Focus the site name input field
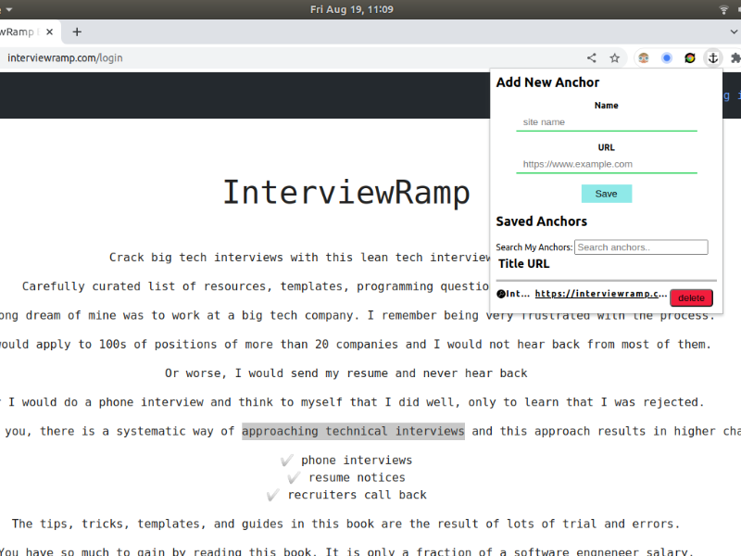This screenshot has height=556, width=741. 606,122
